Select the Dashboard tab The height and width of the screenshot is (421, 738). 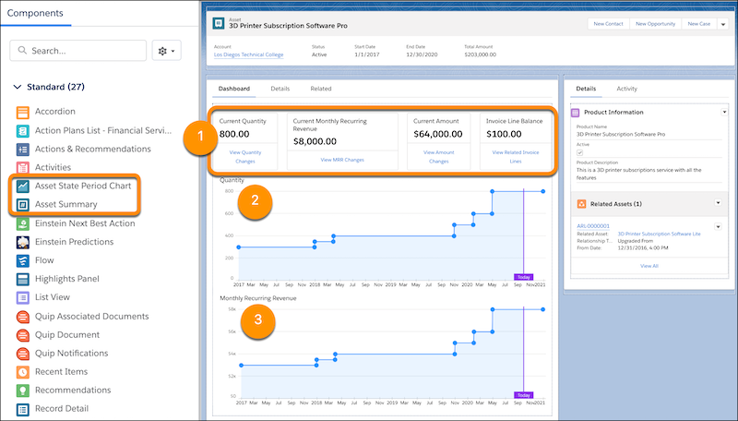234,89
